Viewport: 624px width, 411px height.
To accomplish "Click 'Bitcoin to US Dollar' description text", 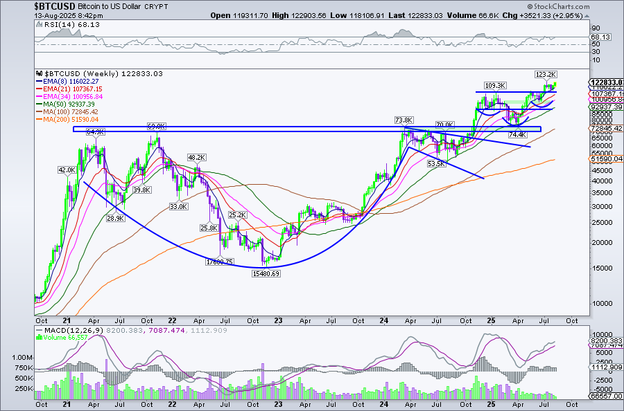I will point(109,6).
